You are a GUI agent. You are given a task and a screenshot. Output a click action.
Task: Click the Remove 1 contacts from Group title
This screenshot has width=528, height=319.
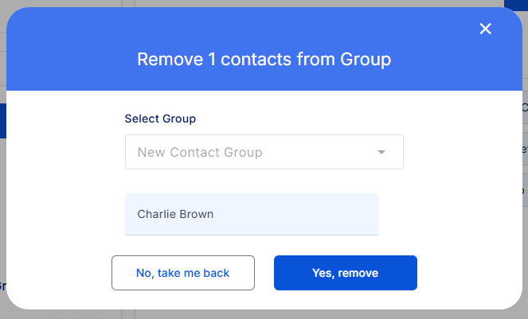click(264, 60)
